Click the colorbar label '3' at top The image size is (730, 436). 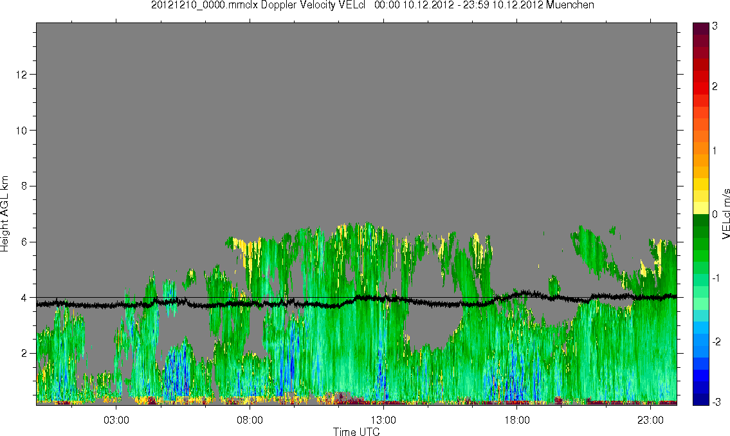[715, 26]
